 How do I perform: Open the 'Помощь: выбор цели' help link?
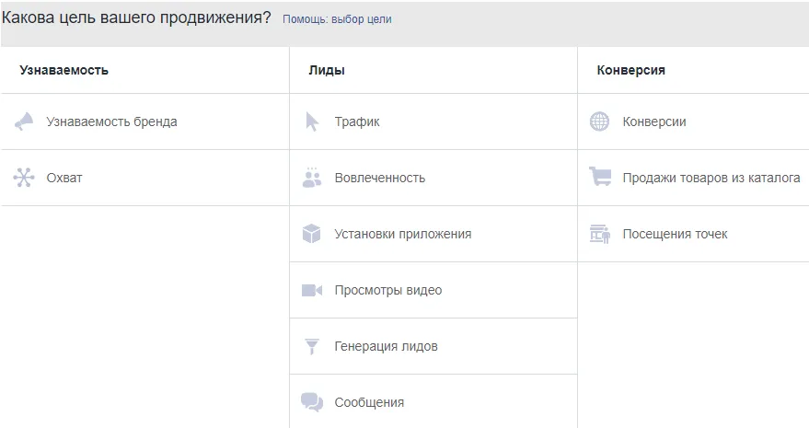coord(337,19)
